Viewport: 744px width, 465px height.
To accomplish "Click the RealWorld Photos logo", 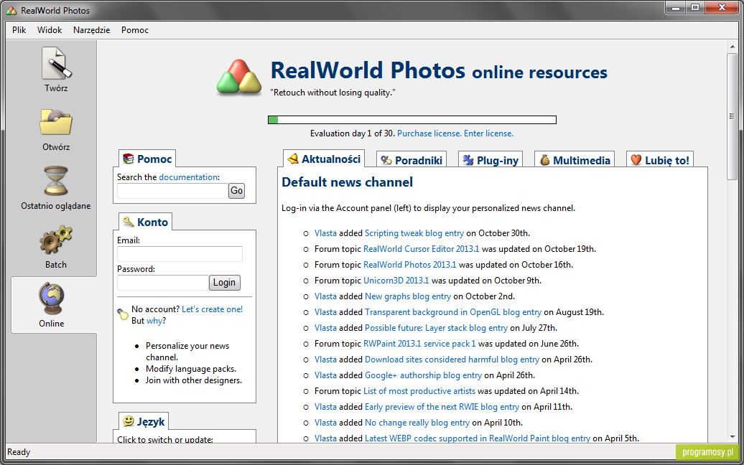I will click(239, 77).
